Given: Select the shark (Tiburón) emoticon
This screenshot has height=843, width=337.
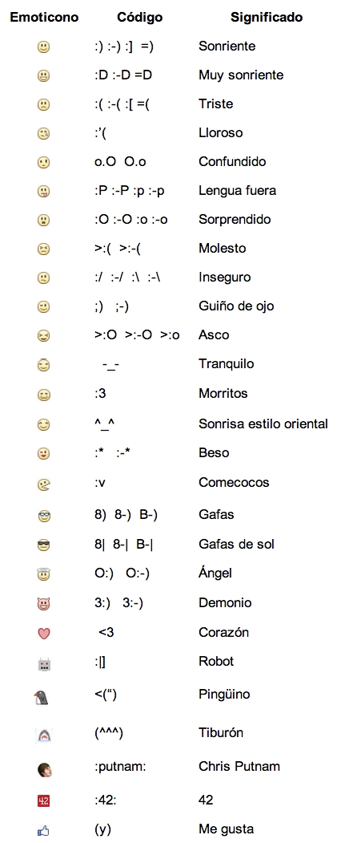Looking at the screenshot, I should pos(43,735).
